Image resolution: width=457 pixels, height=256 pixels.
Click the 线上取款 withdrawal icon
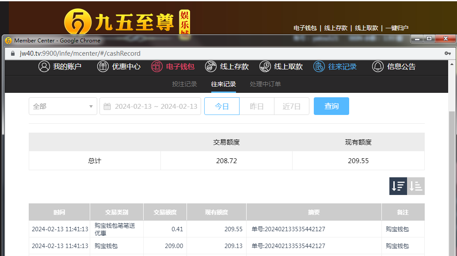(x=265, y=67)
